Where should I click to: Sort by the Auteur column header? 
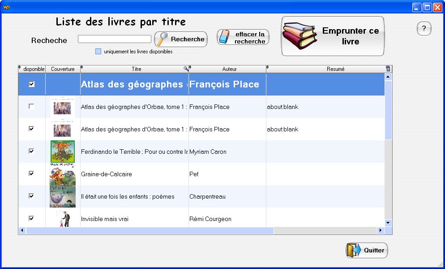click(x=229, y=69)
